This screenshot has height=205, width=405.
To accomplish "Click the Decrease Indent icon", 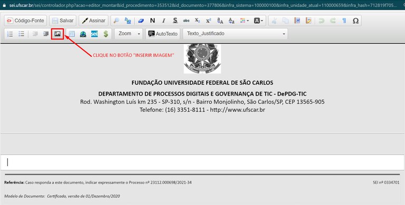I will (35, 34).
